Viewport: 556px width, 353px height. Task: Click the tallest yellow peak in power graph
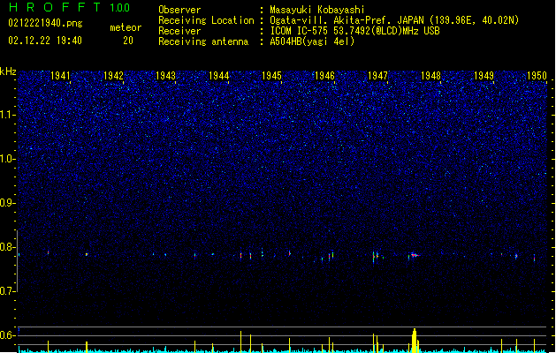click(x=415, y=341)
